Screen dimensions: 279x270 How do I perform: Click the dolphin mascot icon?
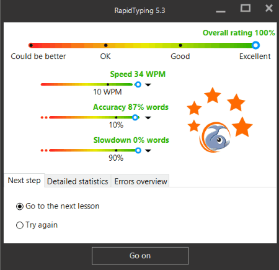[x=215, y=137]
